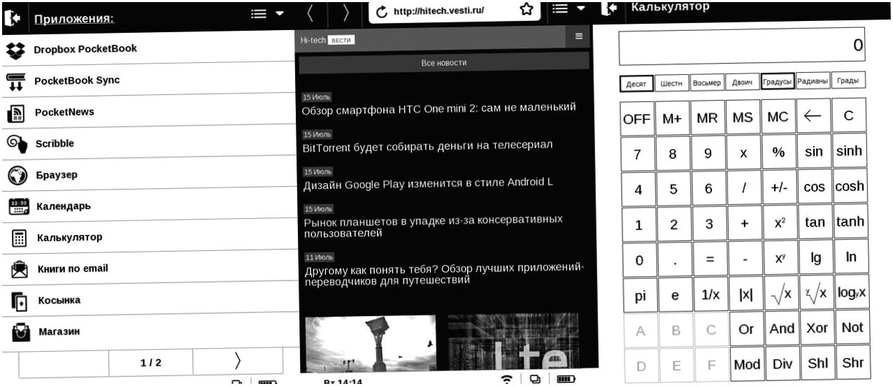Tap the exit icon in Приложения header
This screenshot has height=386, width=893.
[x=12, y=18]
